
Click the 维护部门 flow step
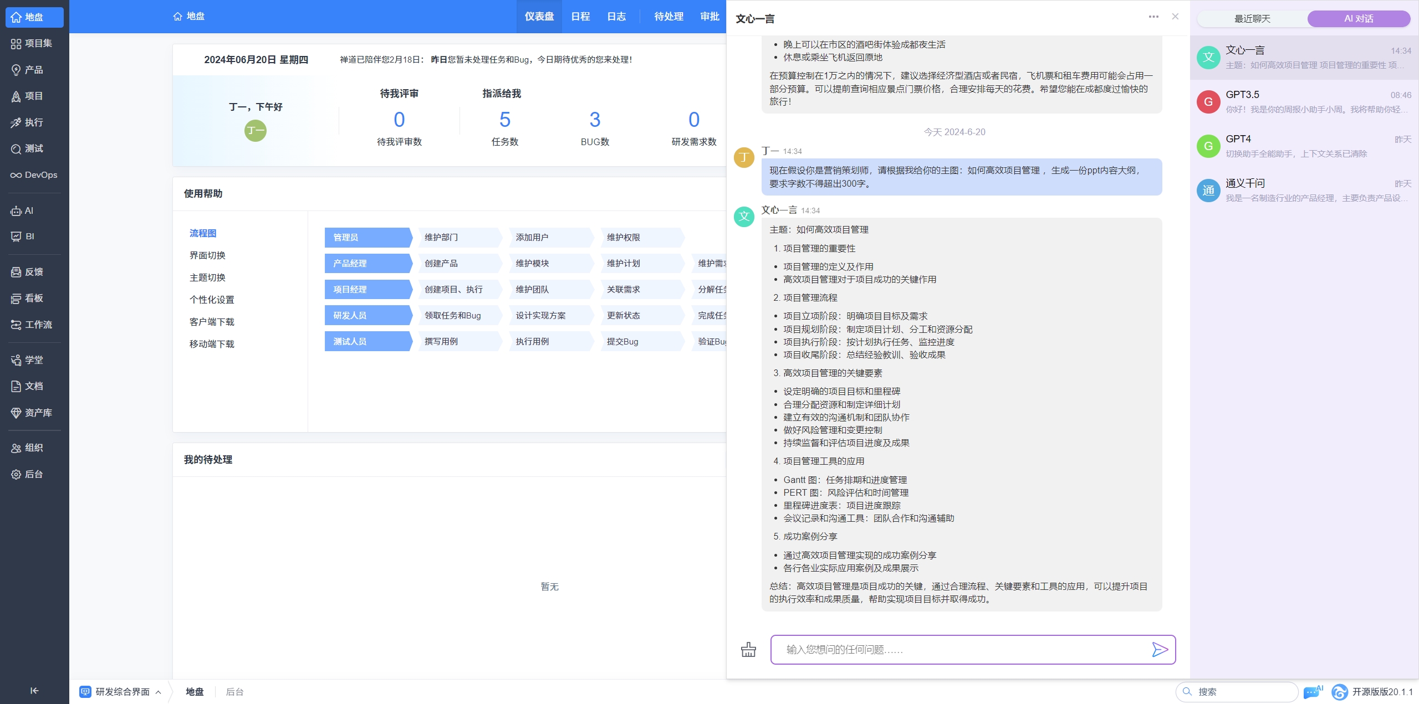click(x=441, y=238)
